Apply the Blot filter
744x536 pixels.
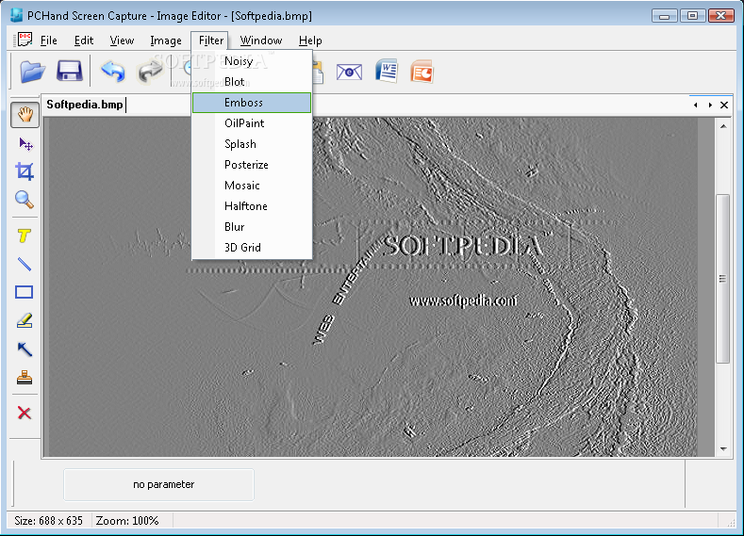pyautogui.click(x=252, y=82)
